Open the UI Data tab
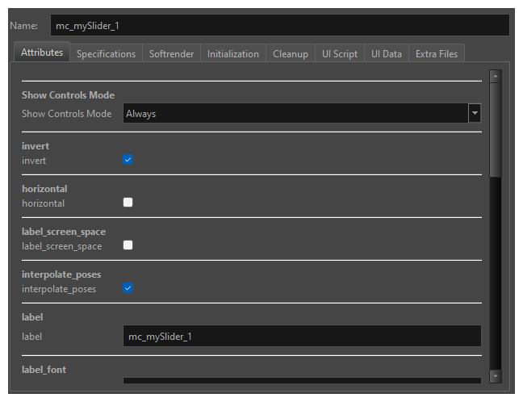 387,54
